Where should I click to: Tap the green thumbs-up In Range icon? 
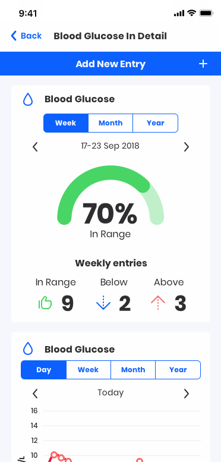coord(45,303)
